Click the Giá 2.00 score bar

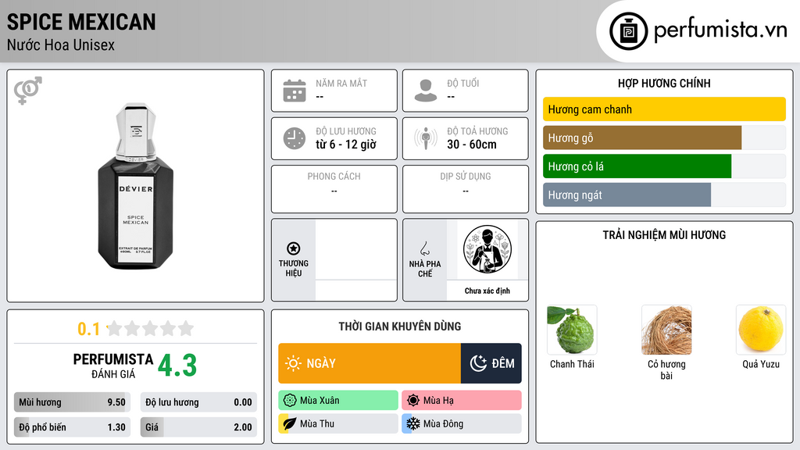[x=198, y=427]
